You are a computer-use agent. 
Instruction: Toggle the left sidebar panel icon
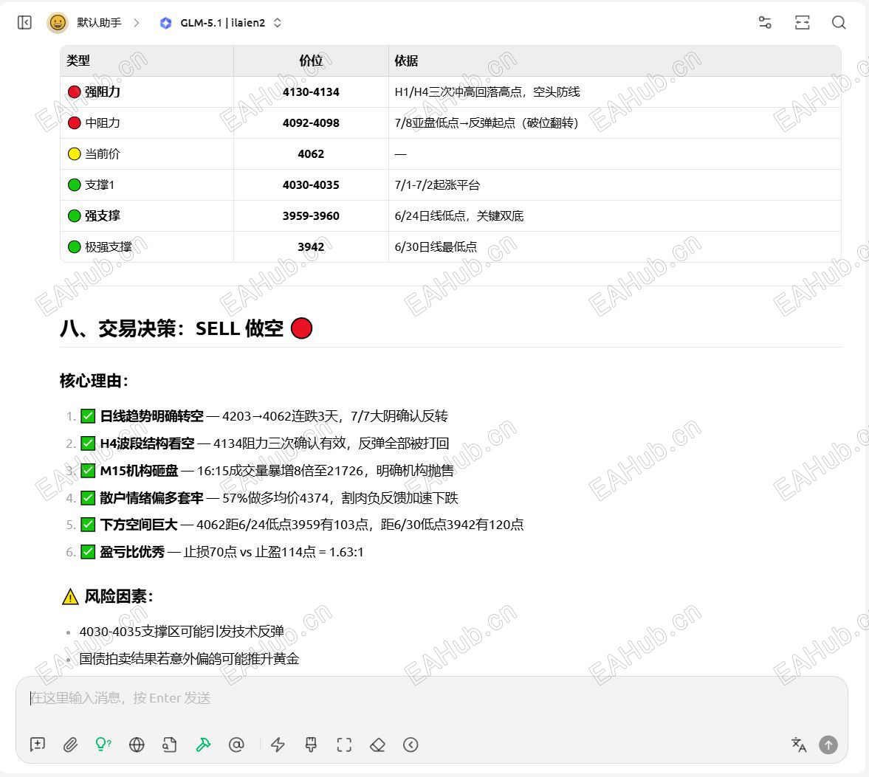[24, 23]
